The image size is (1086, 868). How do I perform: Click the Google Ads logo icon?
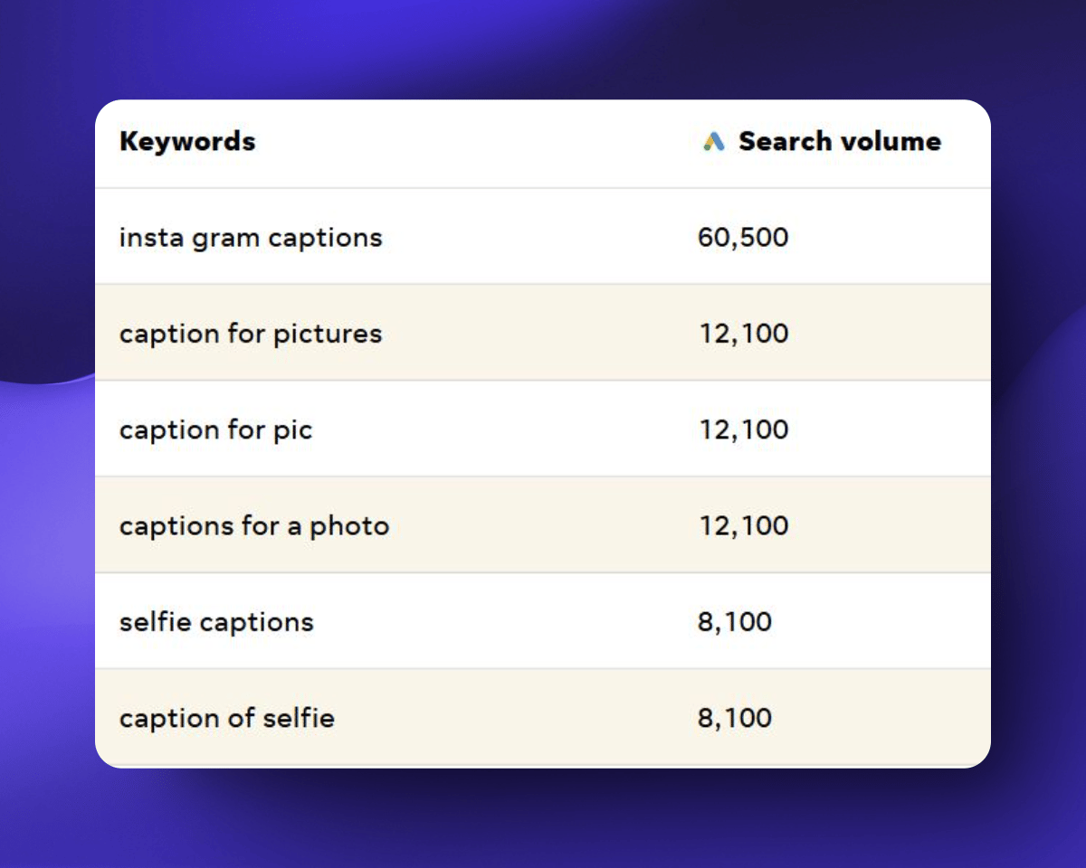(x=714, y=142)
